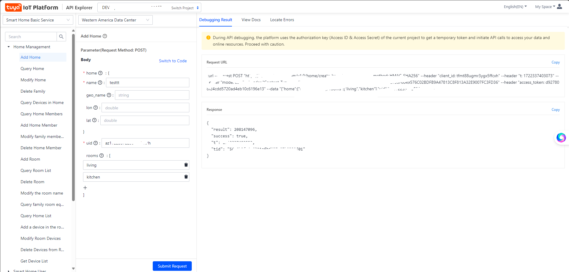Screen dimensions: 569x272
Task: Switch to Debugging Result tab
Action: (x=216, y=20)
